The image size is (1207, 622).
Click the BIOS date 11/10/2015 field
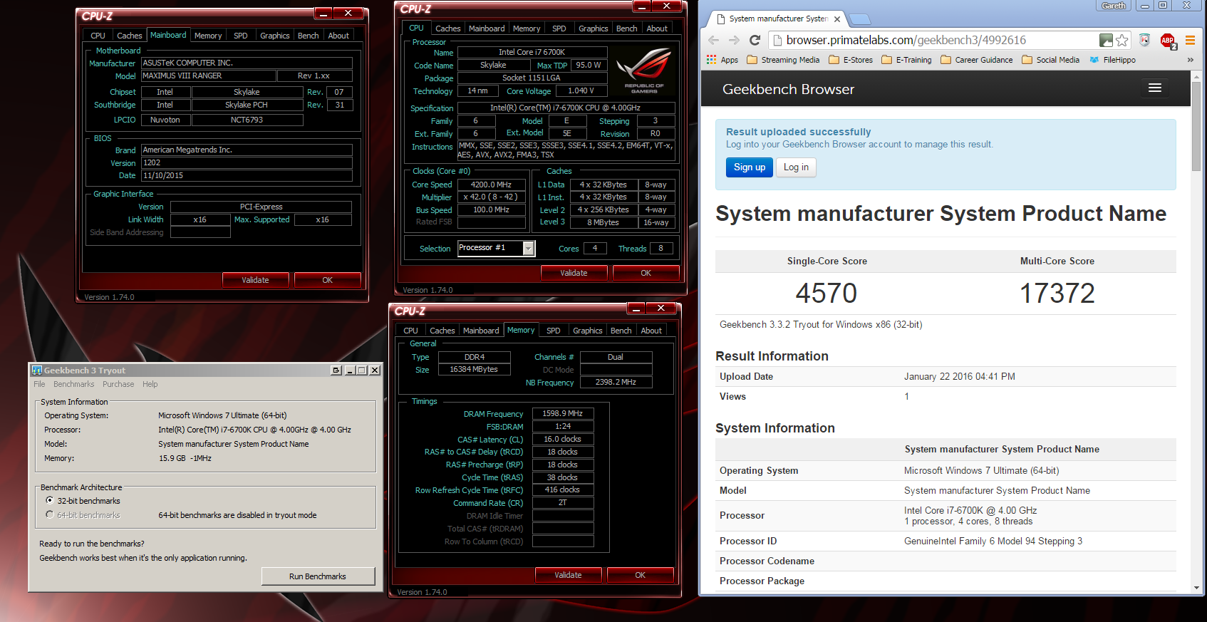click(x=247, y=175)
